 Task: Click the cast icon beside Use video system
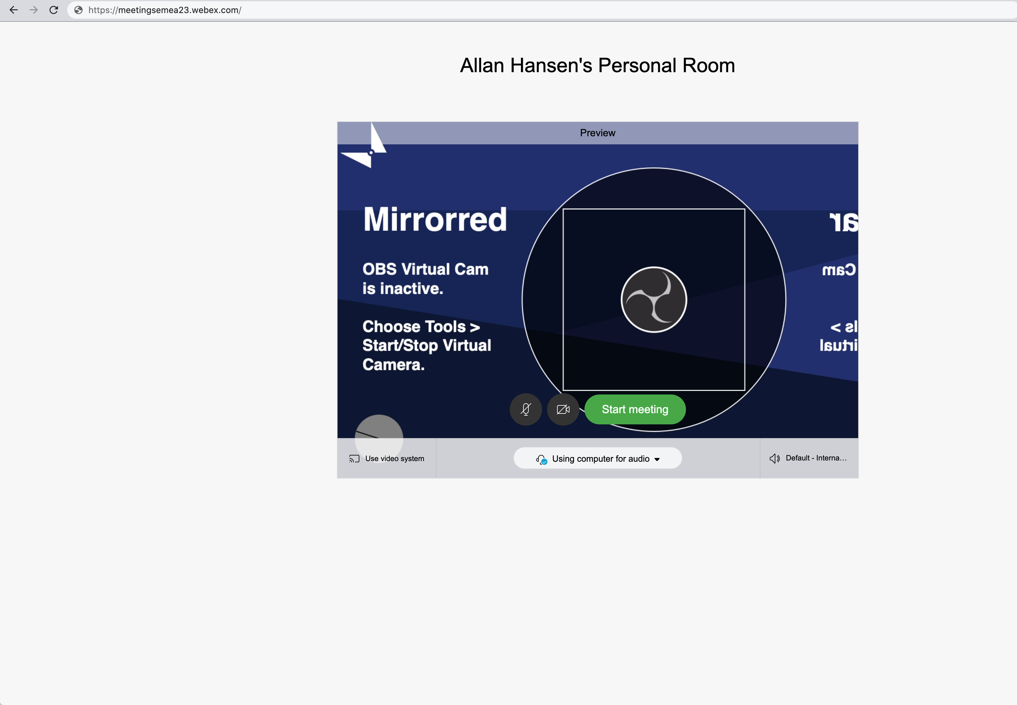pyautogui.click(x=354, y=459)
